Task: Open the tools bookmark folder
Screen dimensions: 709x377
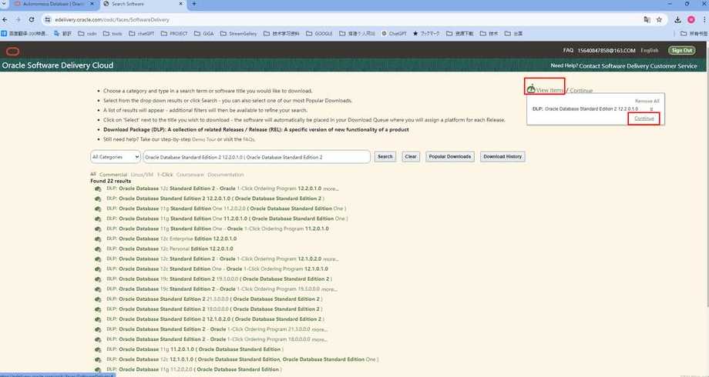Action: point(113,33)
